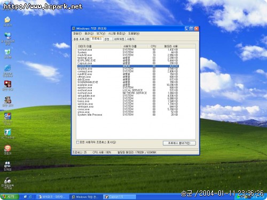Click the Start button
This screenshot has height=200, width=267.
(10, 197)
